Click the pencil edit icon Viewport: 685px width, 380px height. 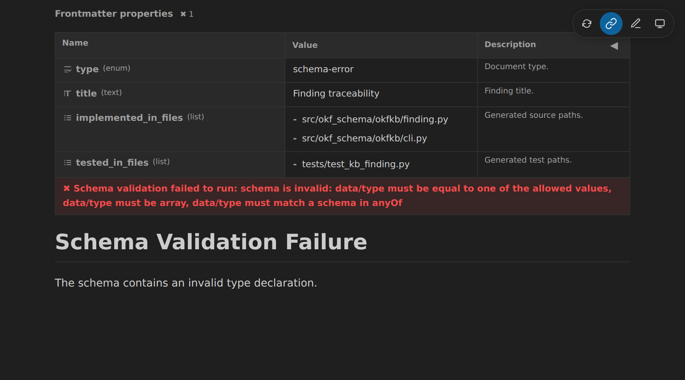(x=636, y=24)
